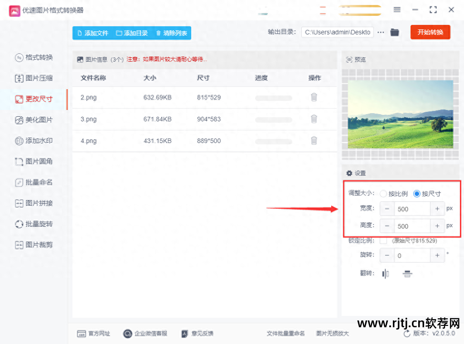Open the output directory ellipsis browser
Image resolution: width=464 pixels, height=344 pixels.
pos(380,33)
